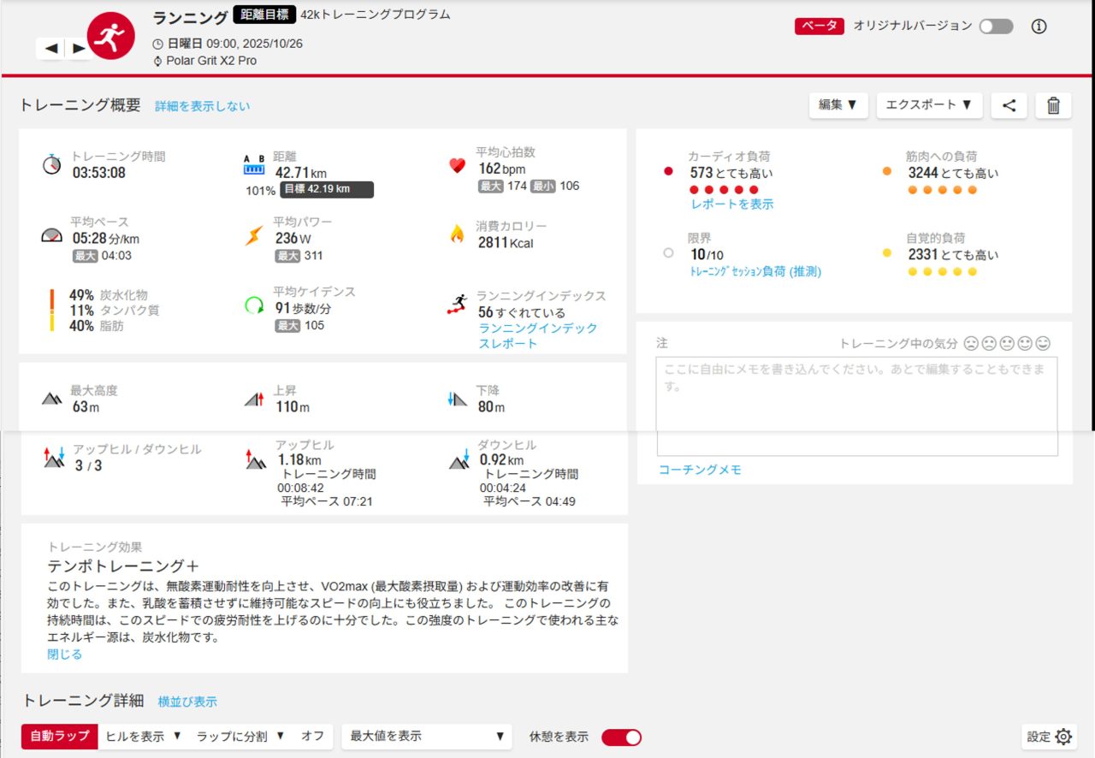Delete training with the trash icon

point(1053,105)
